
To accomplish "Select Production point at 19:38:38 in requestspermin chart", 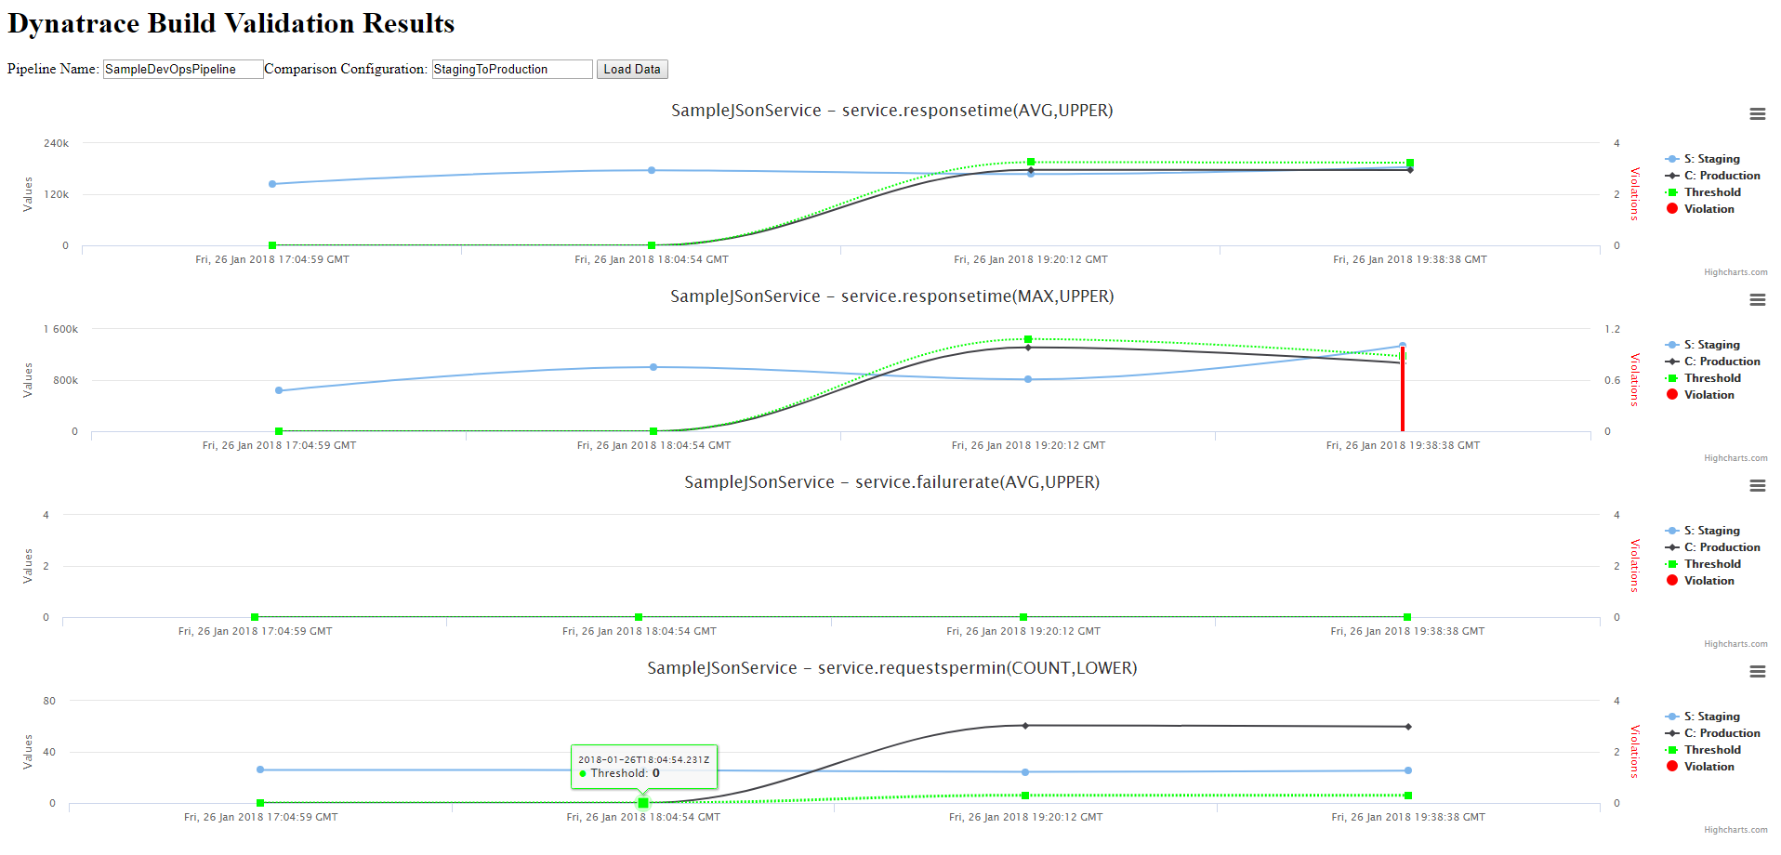I will [x=1408, y=727].
